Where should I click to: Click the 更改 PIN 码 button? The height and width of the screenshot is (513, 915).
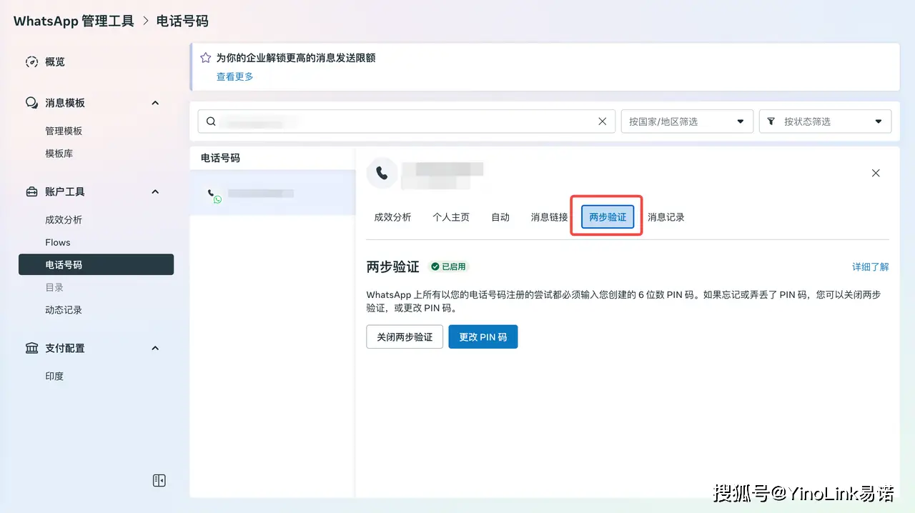tap(483, 337)
